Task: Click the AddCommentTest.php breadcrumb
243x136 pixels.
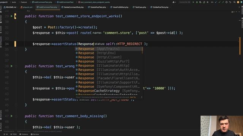Action: 42,2
